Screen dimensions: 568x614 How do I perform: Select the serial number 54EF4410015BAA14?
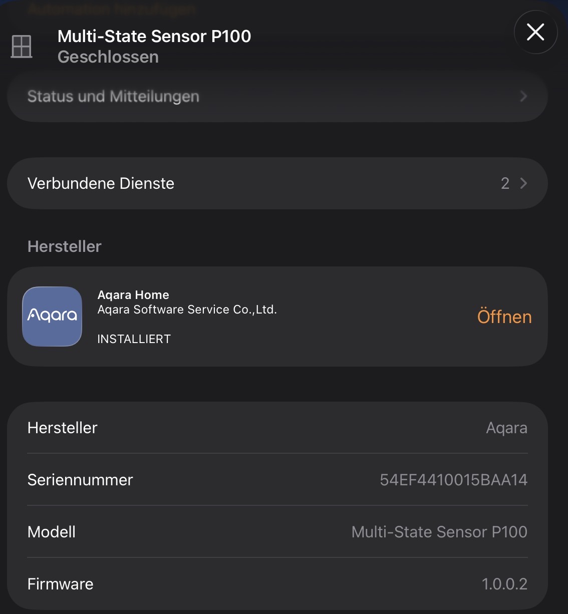(453, 480)
